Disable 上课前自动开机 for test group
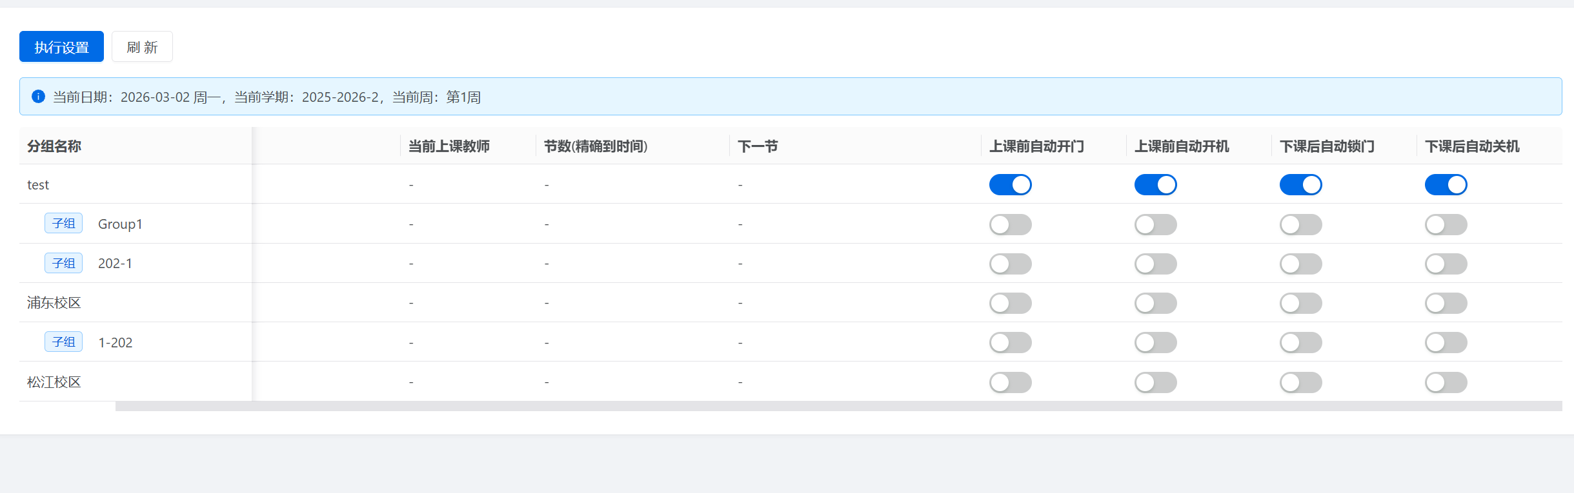Screen dimensions: 1574x493 [x=1155, y=185]
